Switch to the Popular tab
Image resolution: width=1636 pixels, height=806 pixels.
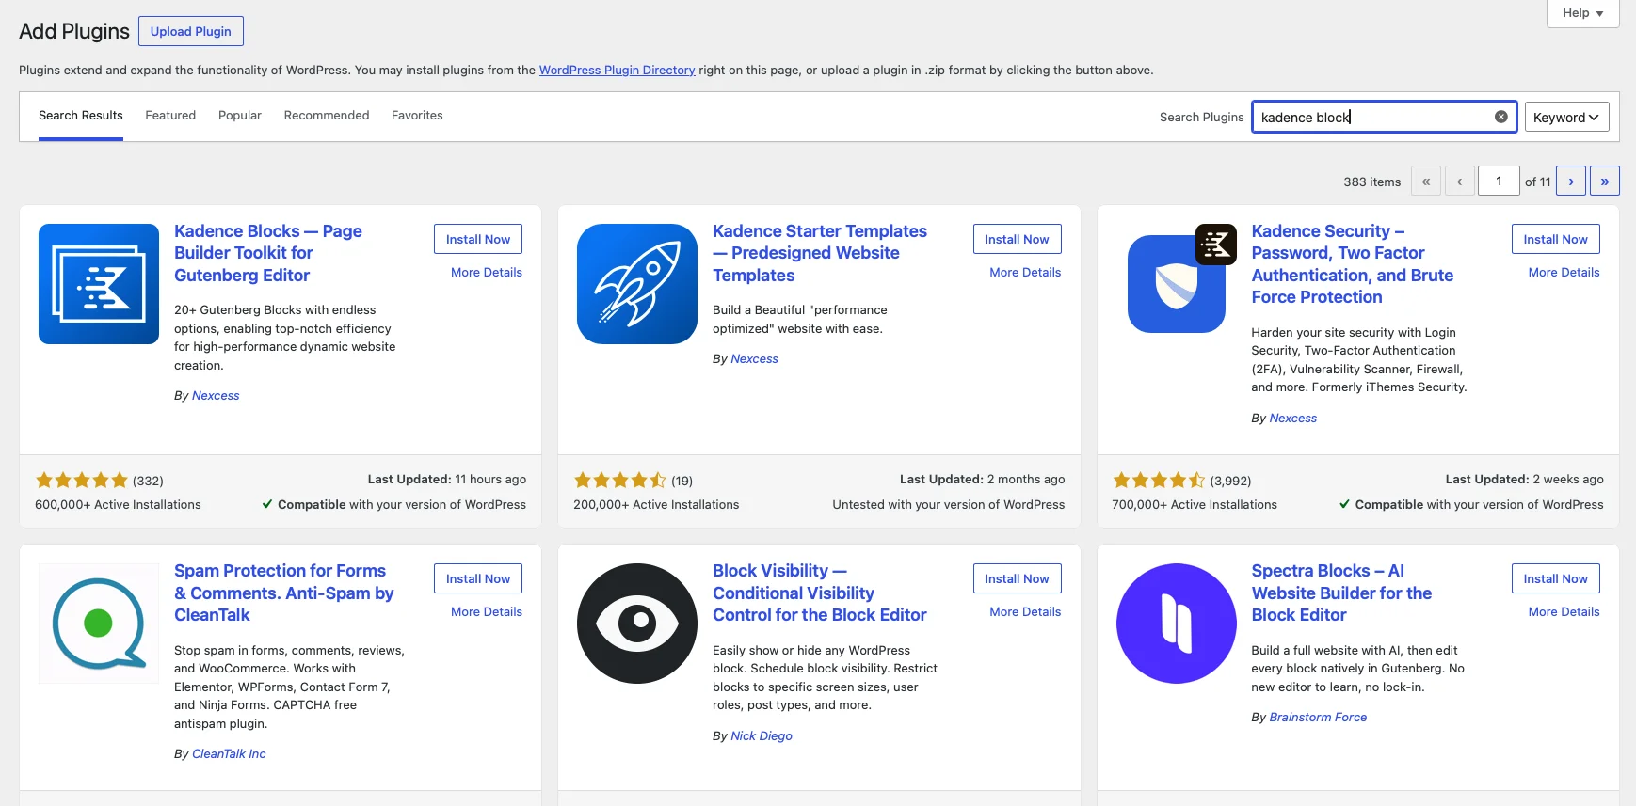(x=240, y=116)
